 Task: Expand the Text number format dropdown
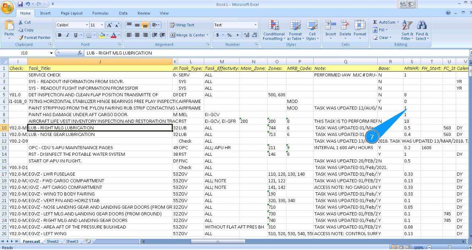click(x=256, y=25)
